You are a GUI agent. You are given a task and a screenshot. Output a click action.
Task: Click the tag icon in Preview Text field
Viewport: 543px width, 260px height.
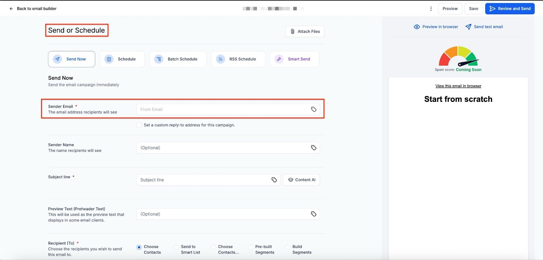click(314, 214)
